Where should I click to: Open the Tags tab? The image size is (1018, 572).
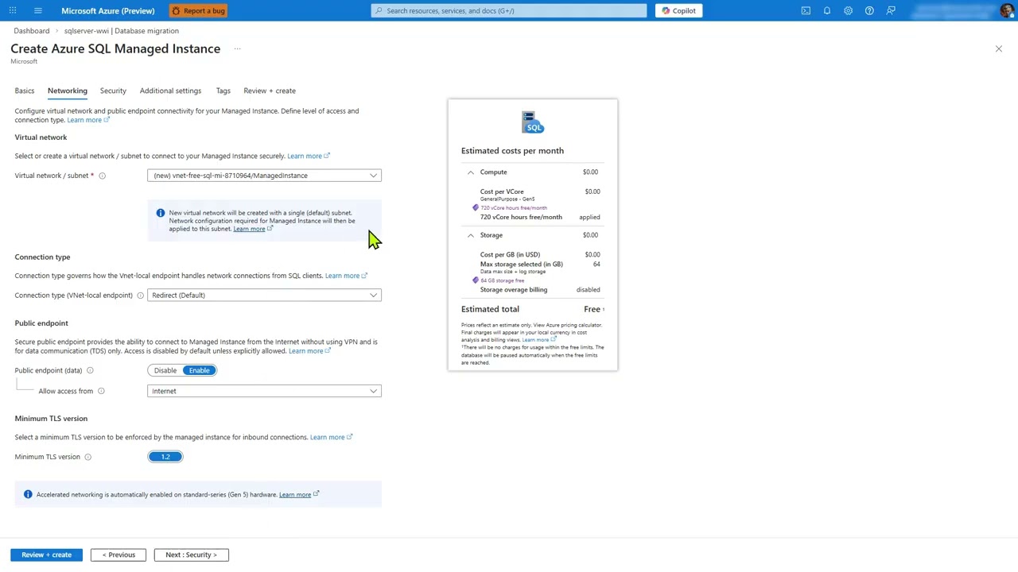pos(223,91)
